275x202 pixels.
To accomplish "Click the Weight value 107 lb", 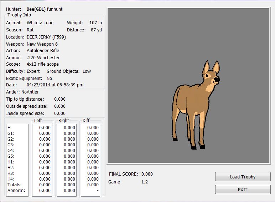I will pyautogui.click(x=95, y=23).
